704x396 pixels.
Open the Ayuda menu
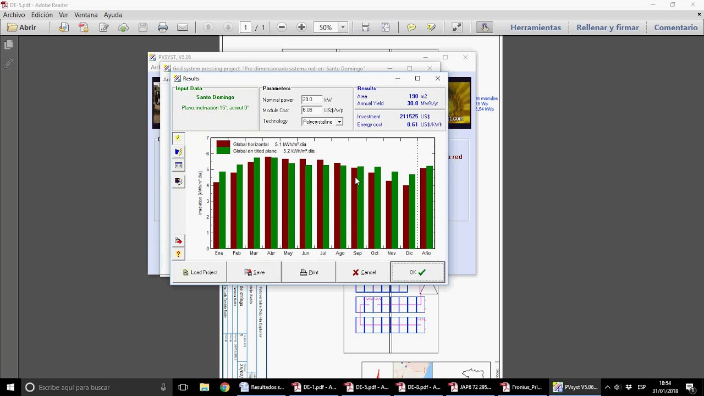pyautogui.click(x=113, y=15)
